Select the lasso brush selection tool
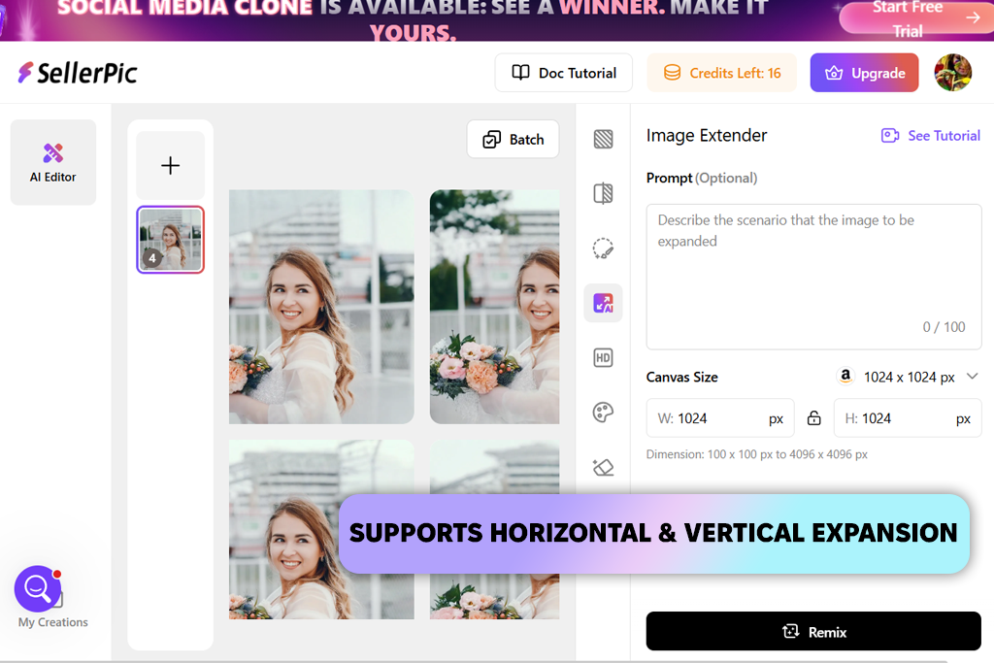This screenshot has height=663, width=994. [x=603, y=249]
